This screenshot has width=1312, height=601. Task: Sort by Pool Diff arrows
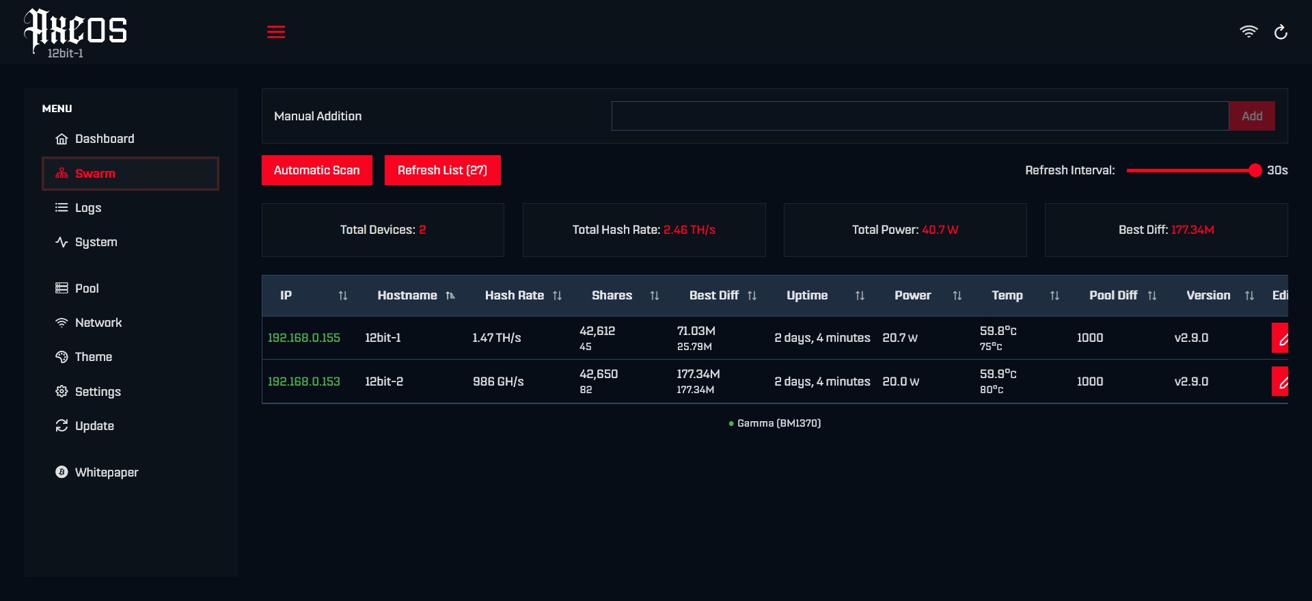tap(1152, 296)
